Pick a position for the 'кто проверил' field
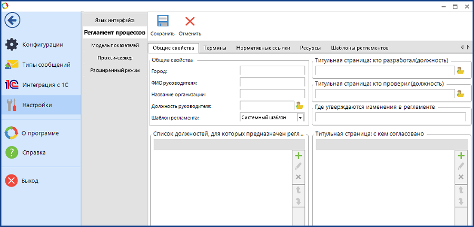This screenshot has width=474, height=227. 460,94
